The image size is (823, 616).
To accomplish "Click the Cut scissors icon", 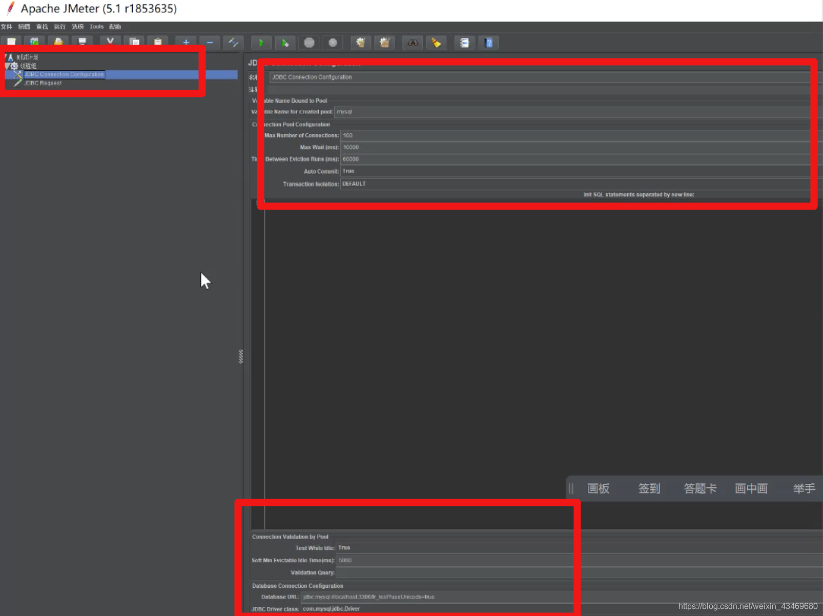I will 110,42.
